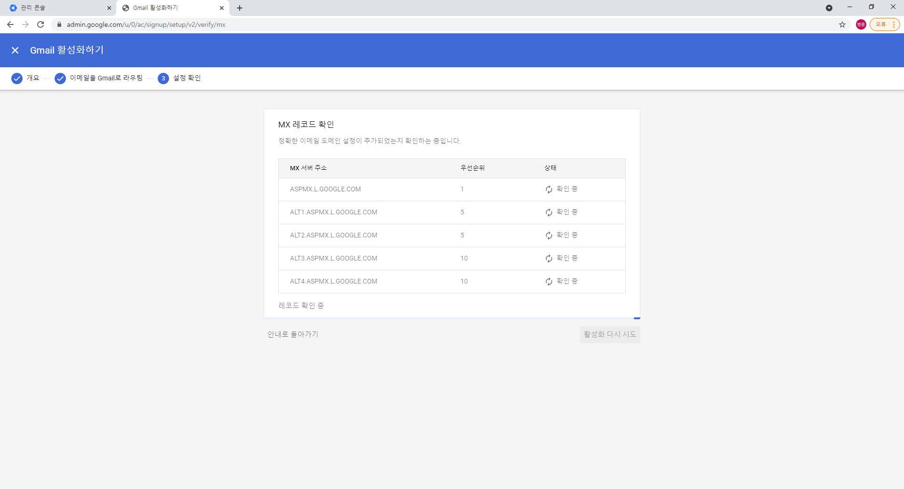Close the 관리 콘솔 tab
Image resolution: width=904 pixels, height=489 pixels.
[109, 8]
